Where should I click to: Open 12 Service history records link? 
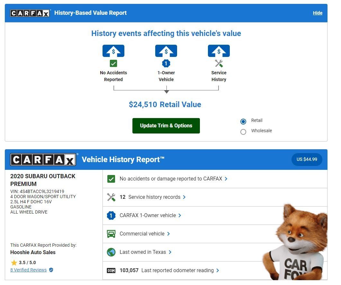150,197
